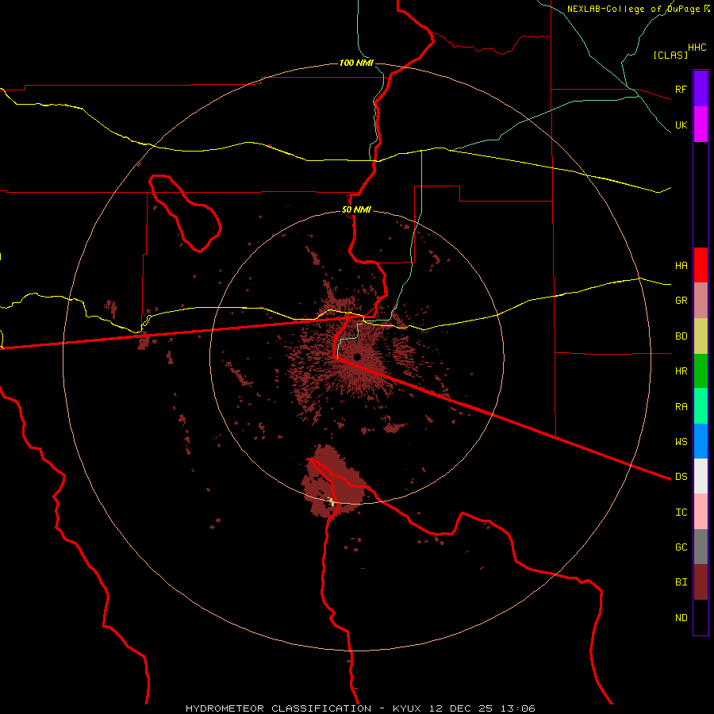714x714 pixels.
Task: Click the Hydrometeor Classification KYUX title caption
Action: 360,708
